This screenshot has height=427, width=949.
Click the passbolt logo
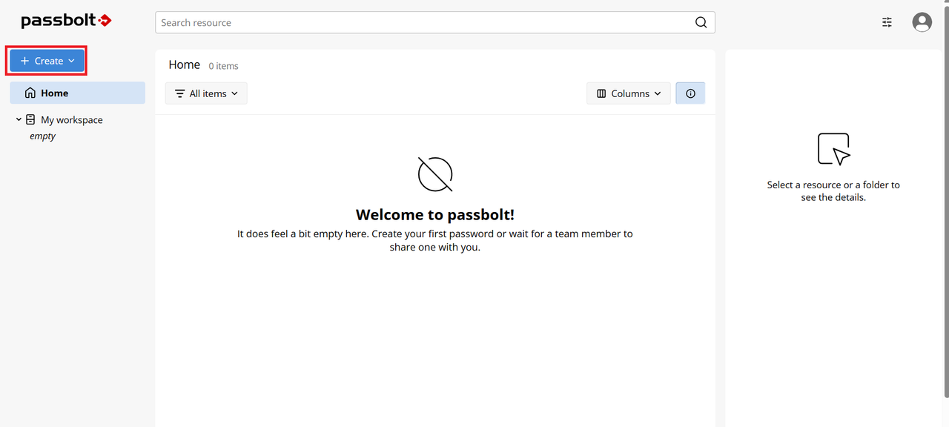pyautogui.click(x=66, y=21)
